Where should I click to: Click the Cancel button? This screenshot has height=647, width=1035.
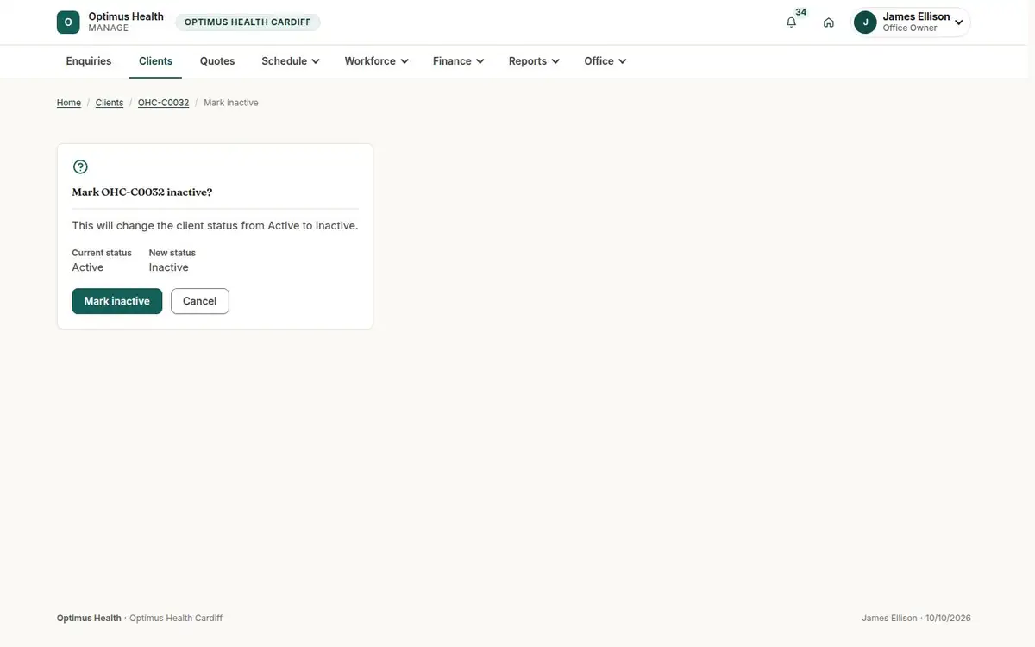[200, 301]
